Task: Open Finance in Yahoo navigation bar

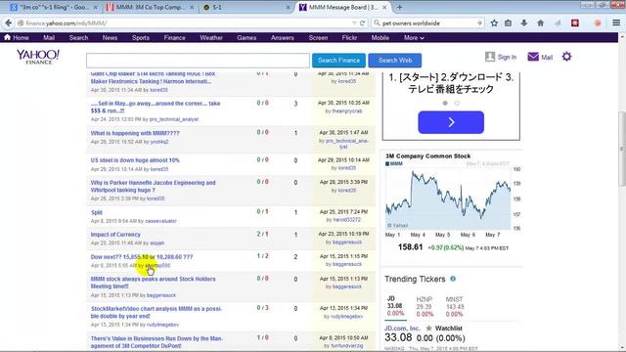Action: (174, 37)
